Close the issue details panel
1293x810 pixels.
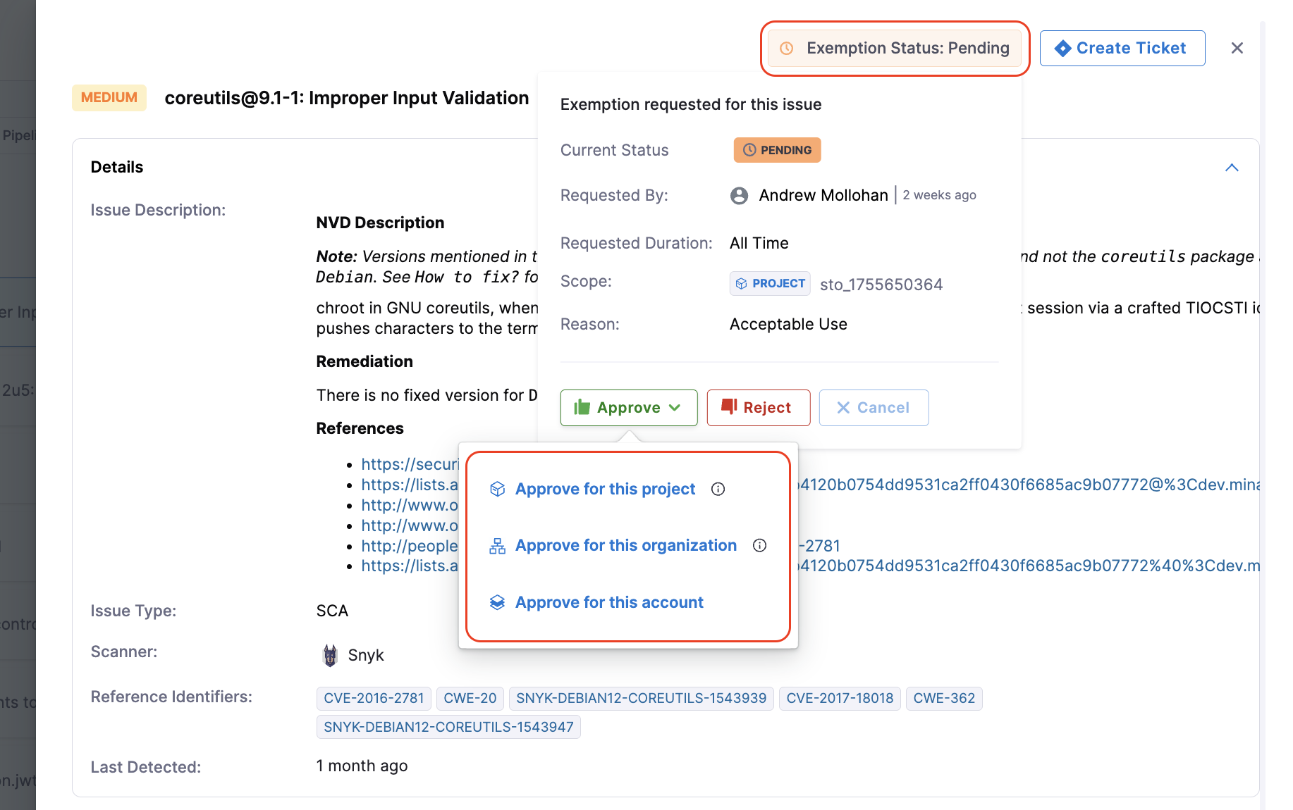click(x=1237, y=48)
